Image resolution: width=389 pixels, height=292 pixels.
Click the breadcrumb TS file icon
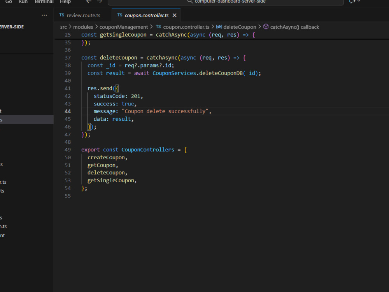(x=158, y=26)
